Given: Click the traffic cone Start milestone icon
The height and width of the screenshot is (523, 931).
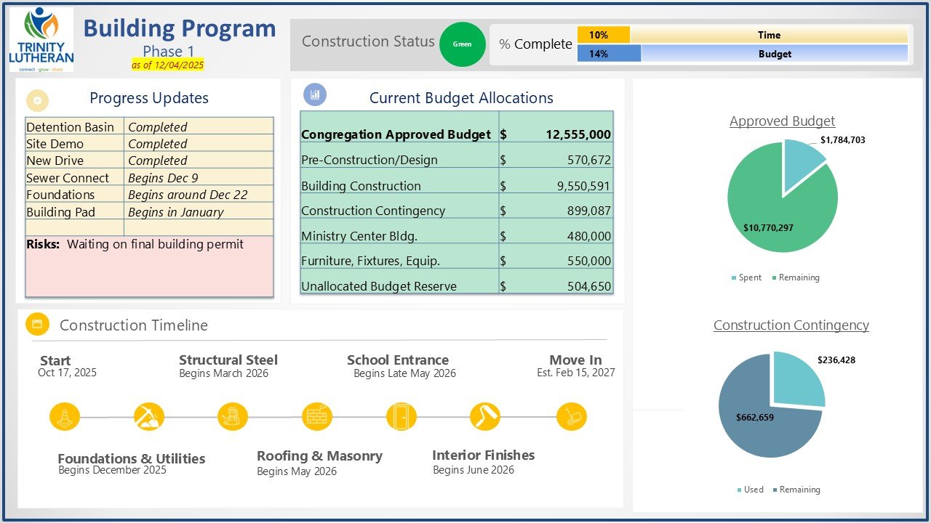Looking at the screenshot, I should 63,416.
